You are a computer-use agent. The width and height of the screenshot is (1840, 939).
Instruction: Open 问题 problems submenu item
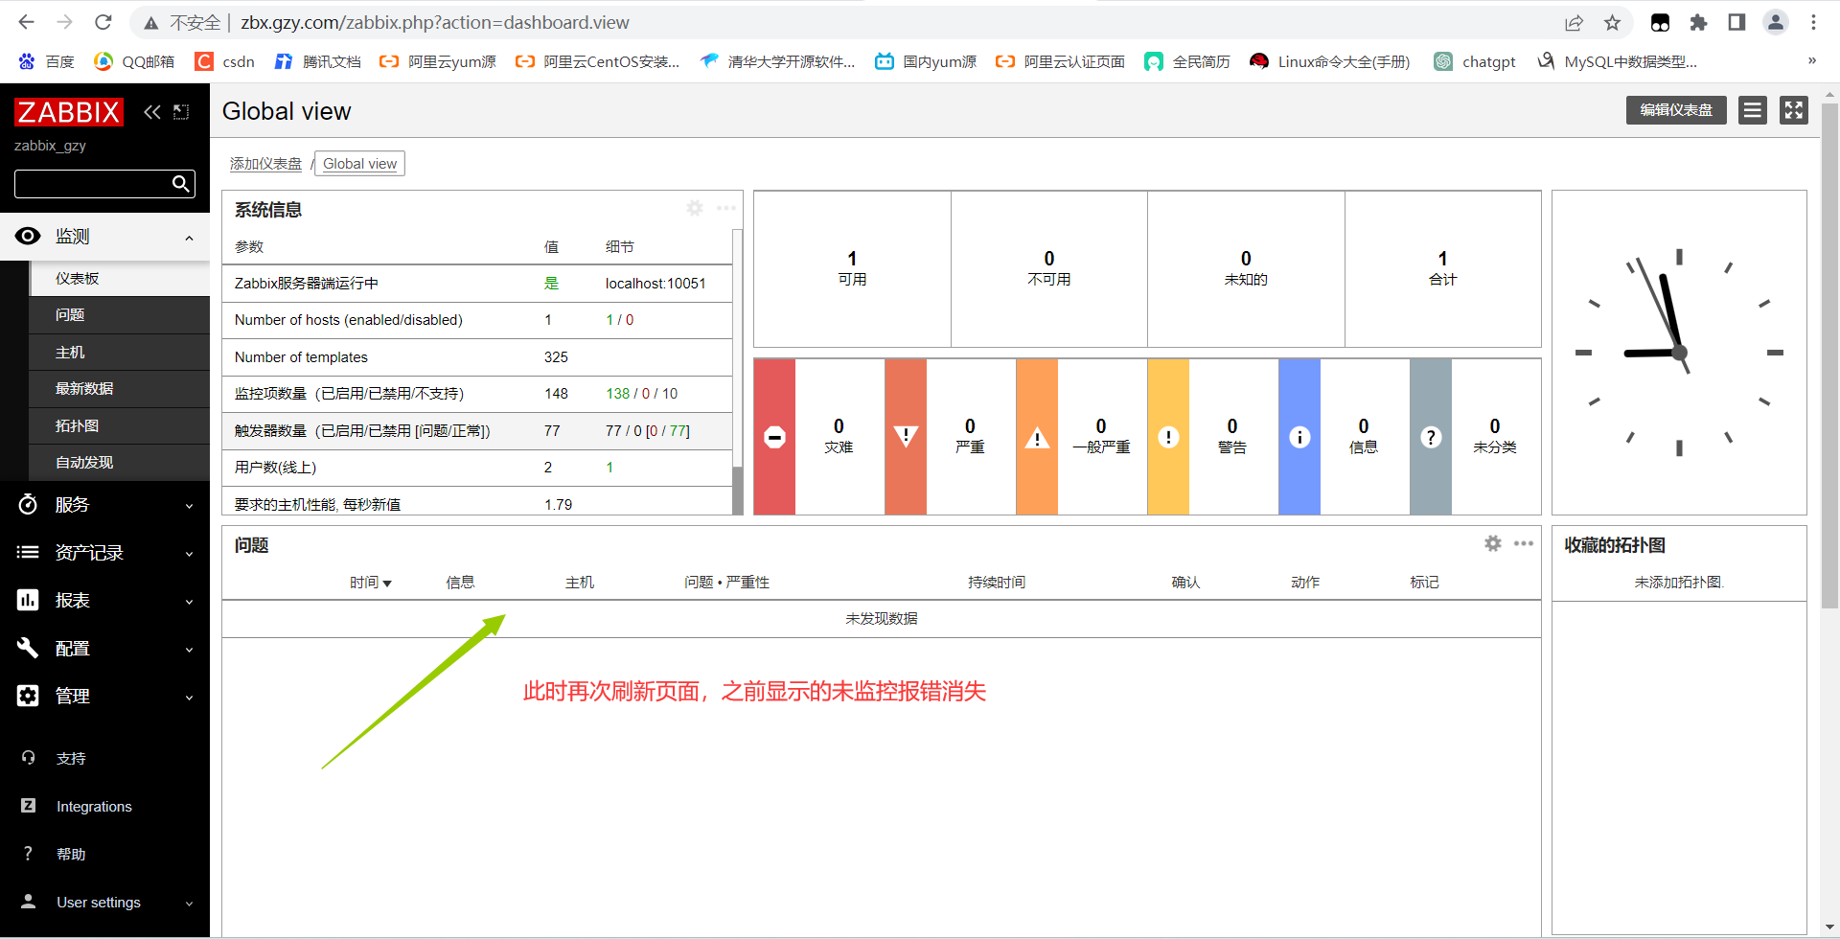click(x=120, y=315)
